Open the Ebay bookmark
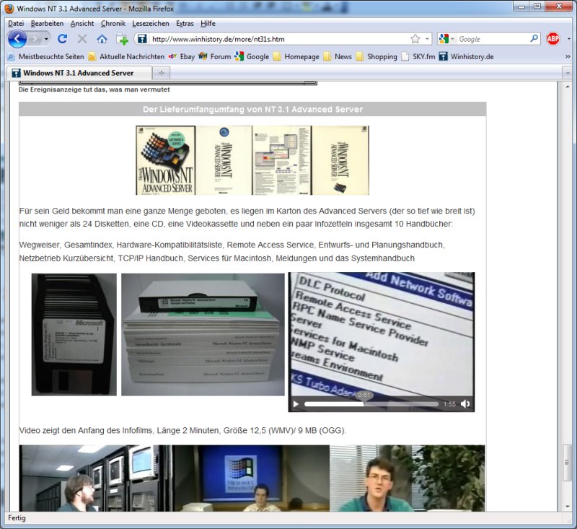577x529 pixels. tap(182, 57)
